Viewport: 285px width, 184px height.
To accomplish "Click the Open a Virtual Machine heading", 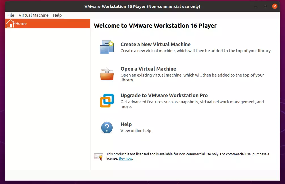I will (148, 69).
